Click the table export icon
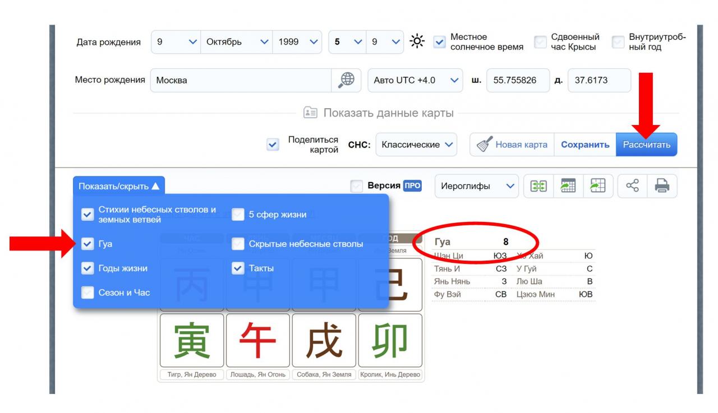This screenshot has width=718, height=413. click(598, 186)
